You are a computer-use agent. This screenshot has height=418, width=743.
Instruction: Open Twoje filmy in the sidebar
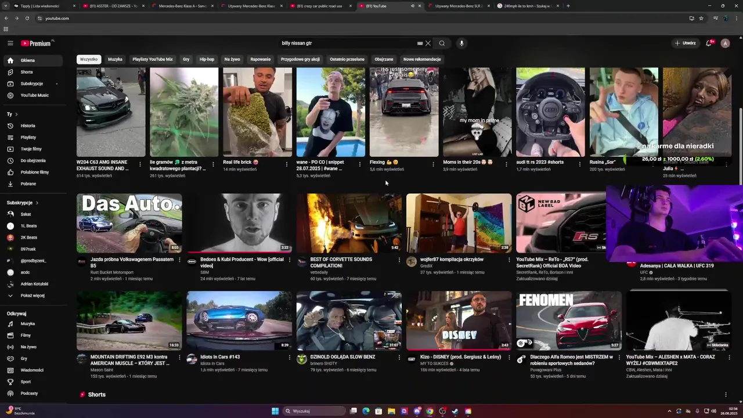coord(34,149)
